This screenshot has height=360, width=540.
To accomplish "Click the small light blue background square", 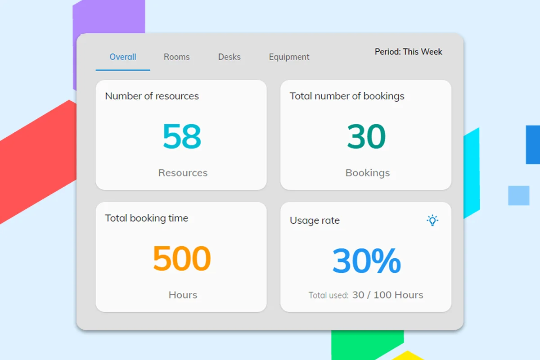I will pos(518,196).
